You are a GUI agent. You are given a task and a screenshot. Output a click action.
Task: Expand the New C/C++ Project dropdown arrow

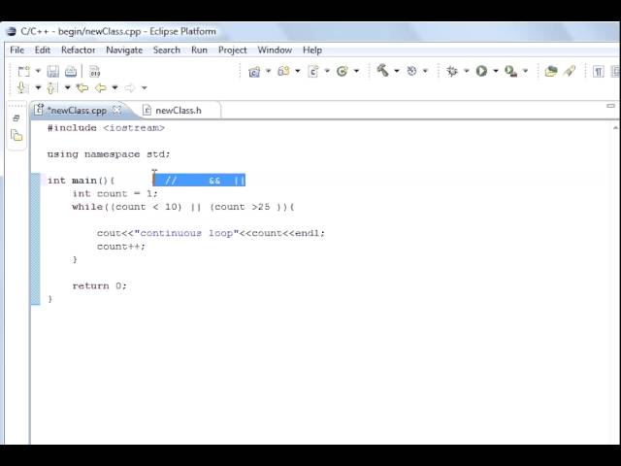click(268, 71)
